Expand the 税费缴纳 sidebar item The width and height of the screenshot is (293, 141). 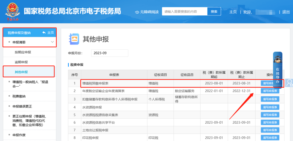pyautogui.click(x=19, y=96)
